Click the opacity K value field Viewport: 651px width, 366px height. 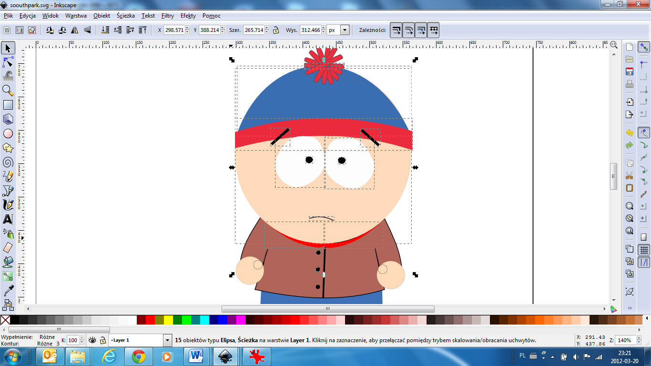coord(72,340)
